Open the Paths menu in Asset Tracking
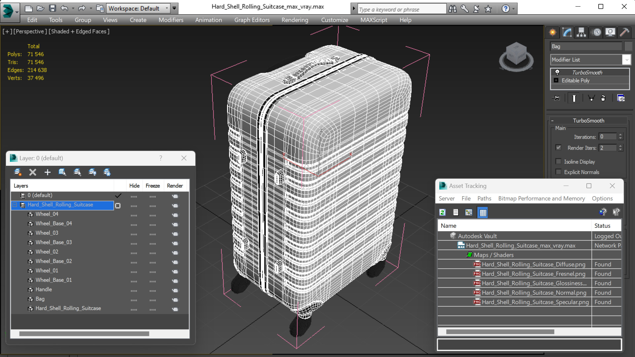 [x=484, y=198]
